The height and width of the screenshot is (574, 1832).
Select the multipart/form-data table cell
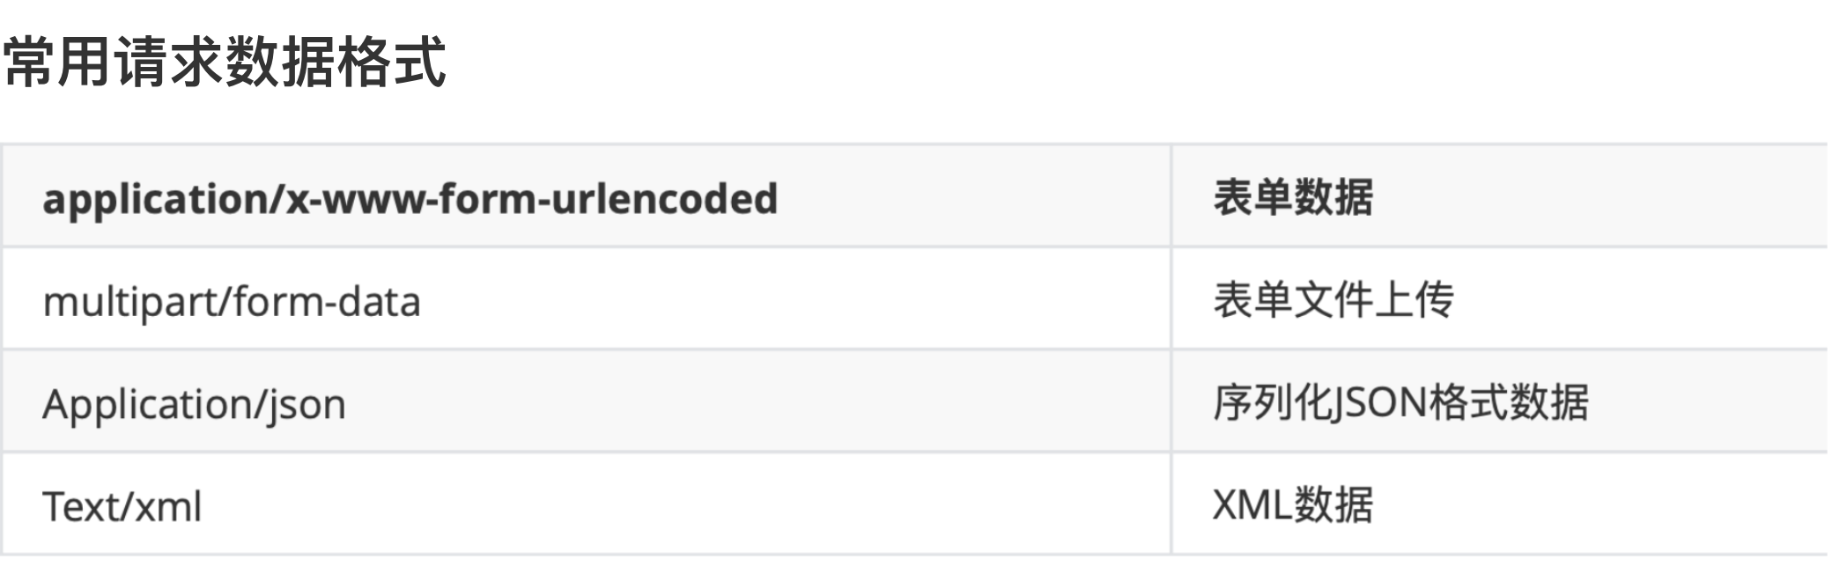(232, 302)
